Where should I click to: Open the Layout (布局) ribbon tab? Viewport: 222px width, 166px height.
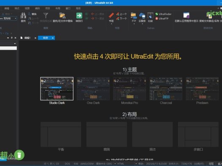(58, 8)
